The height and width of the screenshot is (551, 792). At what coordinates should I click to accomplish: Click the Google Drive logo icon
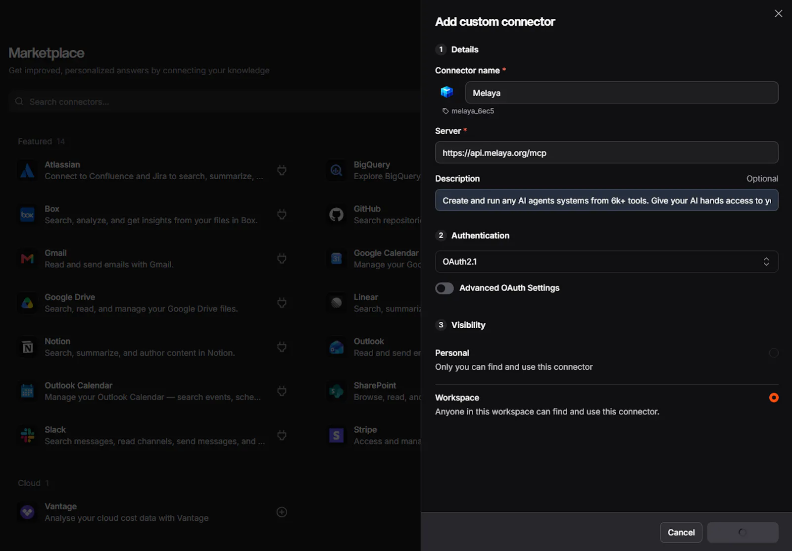[27, 303]
